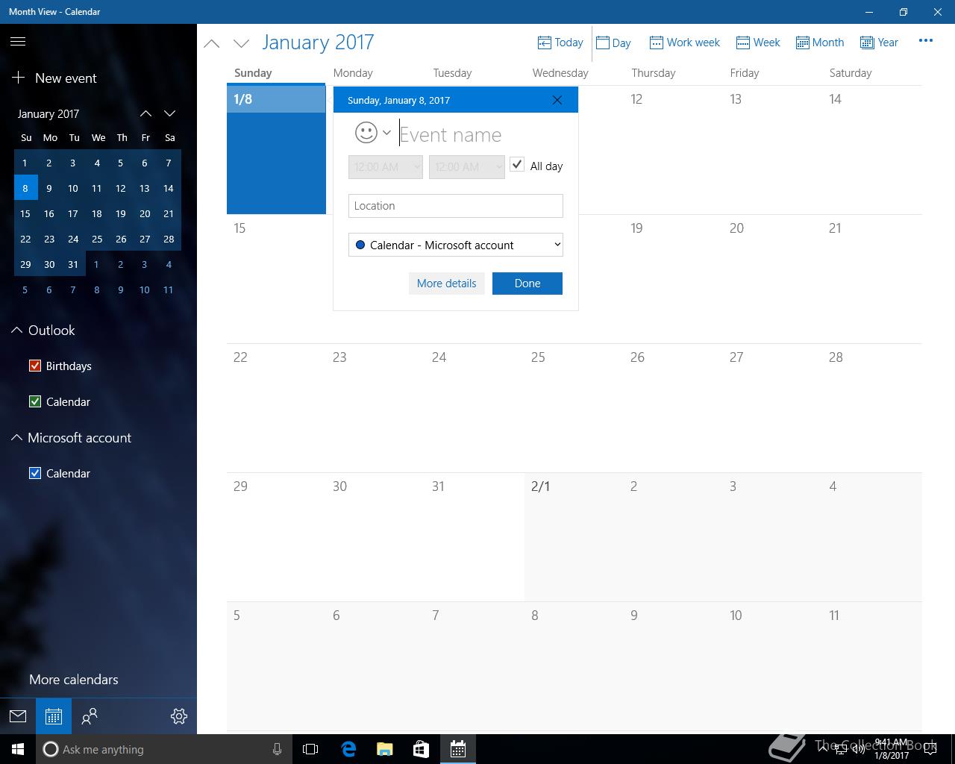Select Calendar icon in bottom bar

[x=54, y=716]
